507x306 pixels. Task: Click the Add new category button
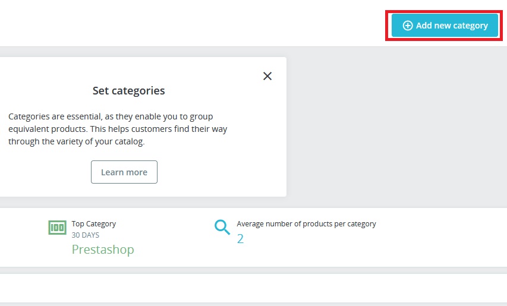click(x=445, y=26)
